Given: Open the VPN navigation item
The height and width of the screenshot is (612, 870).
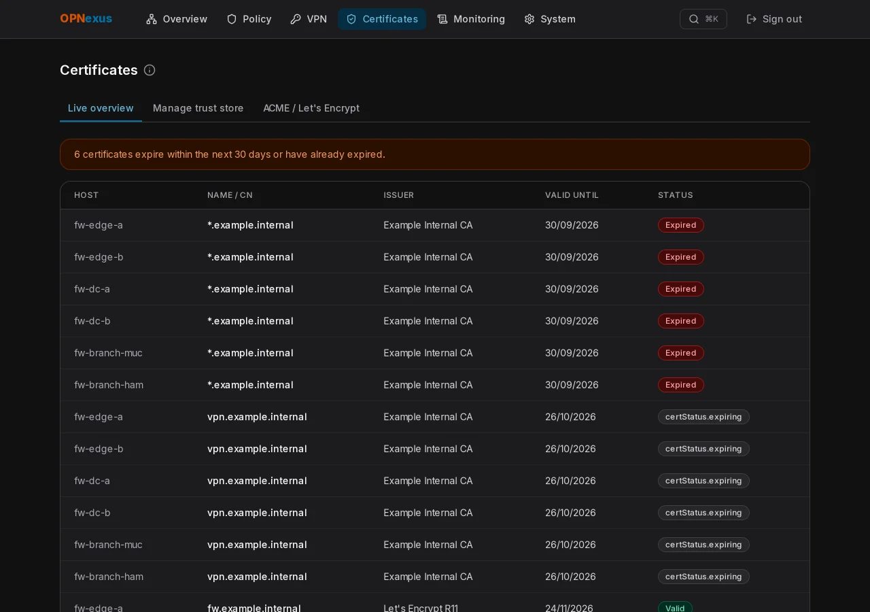Looking at the screenshot, I should tap(309, 19).
